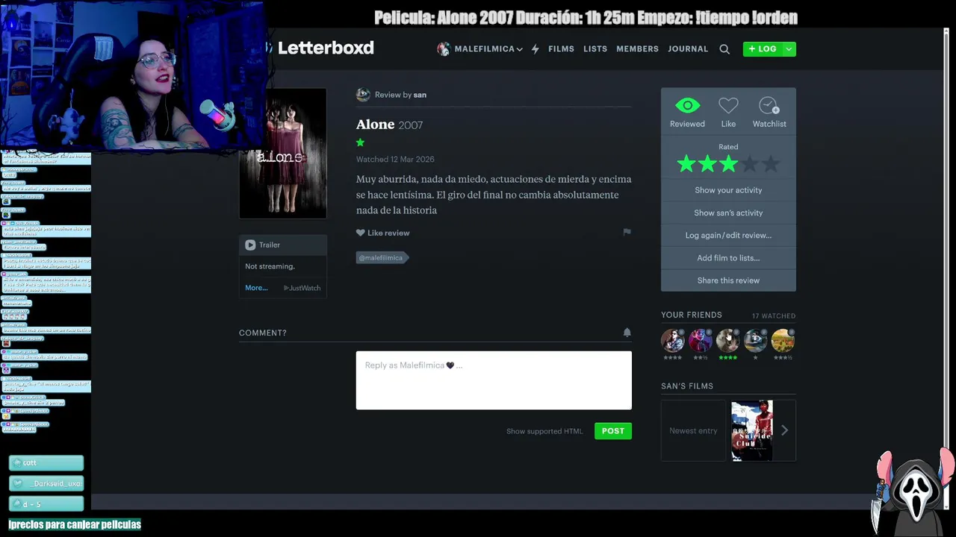Screen dimensions: 956x537
Task: Open the SAN'S FILMS heading
Action: point(687,386)
